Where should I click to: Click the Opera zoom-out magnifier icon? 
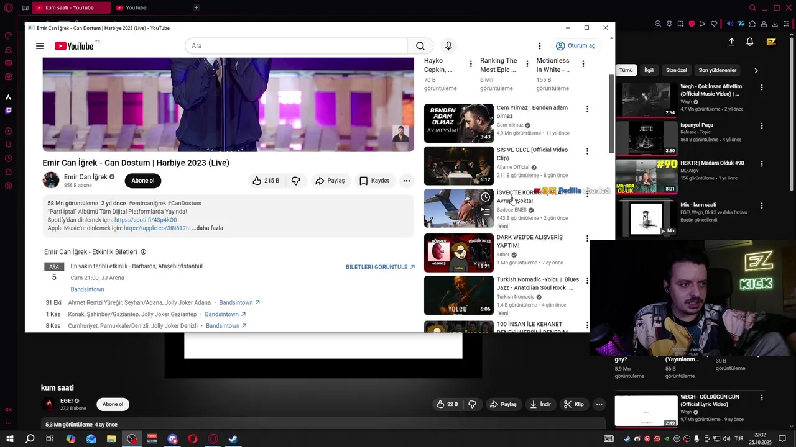[x=658, y=24]
